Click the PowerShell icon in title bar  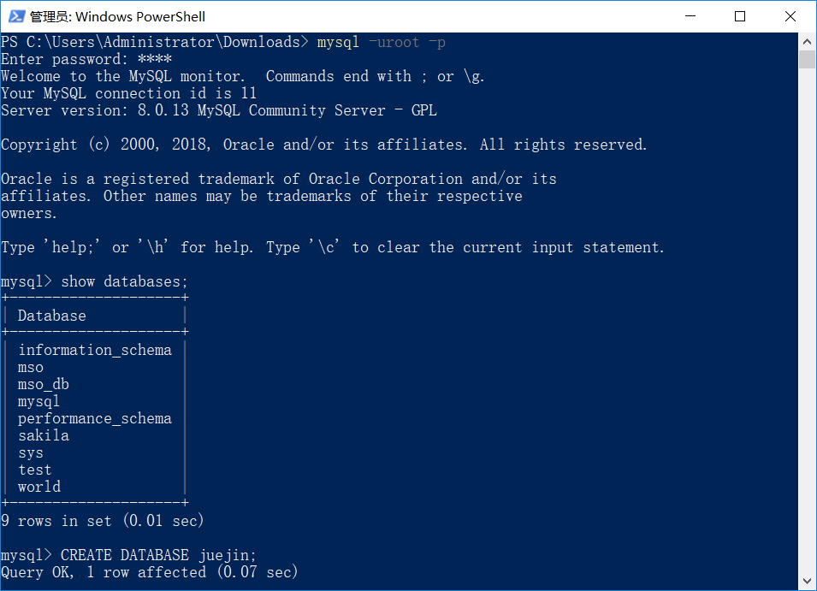tap(15, 16)
